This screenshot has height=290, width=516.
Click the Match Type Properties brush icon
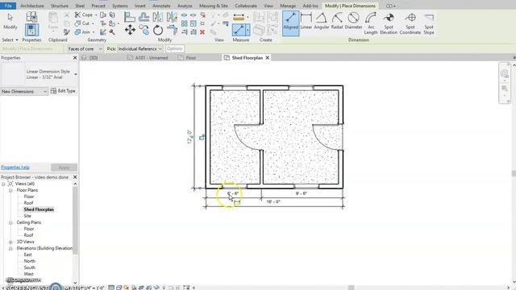67,32
